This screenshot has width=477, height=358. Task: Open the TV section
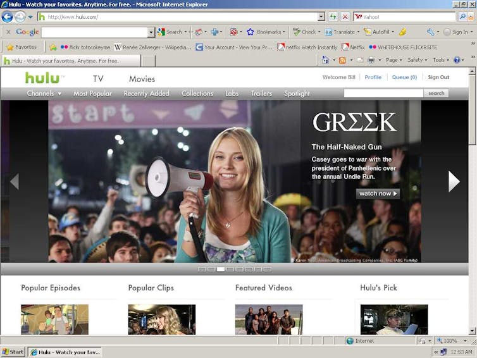click(x=98, y=79)
